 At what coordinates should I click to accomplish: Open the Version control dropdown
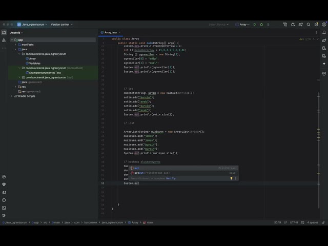tap(61, 25)
